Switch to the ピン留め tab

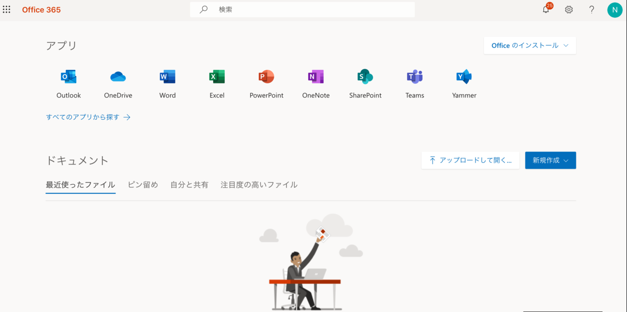pos(143,185)
